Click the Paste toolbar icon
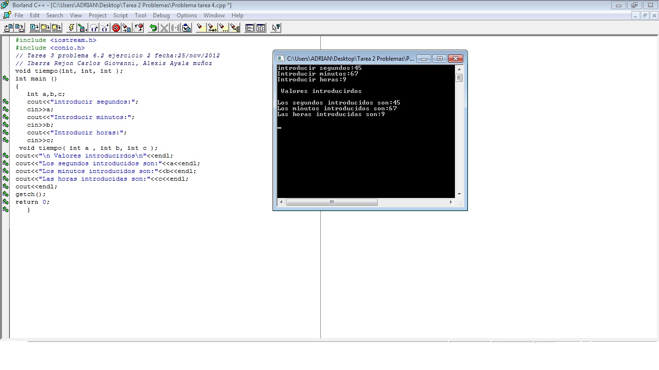 (x=187, y=27)
